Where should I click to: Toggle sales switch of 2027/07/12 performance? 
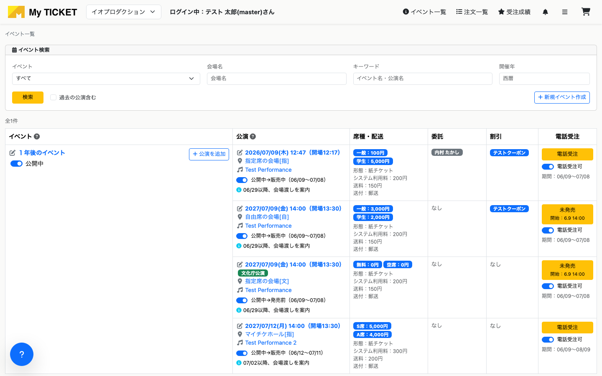pyautogui.click(x=242, y=353)
